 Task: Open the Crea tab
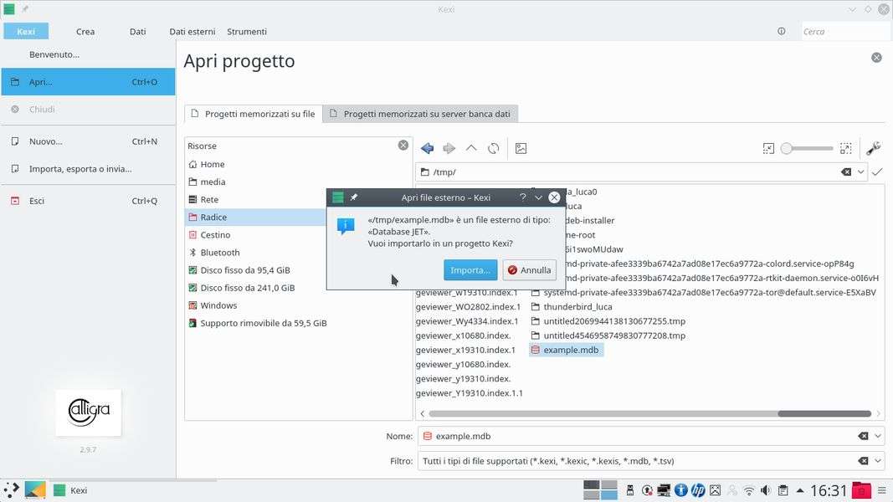click(x=85, y=31)
